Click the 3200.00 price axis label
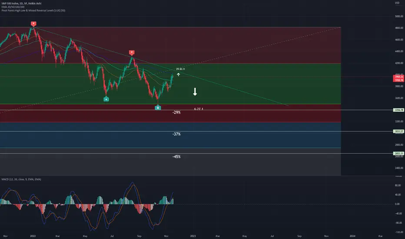The image size is (405, 239). 399,121
